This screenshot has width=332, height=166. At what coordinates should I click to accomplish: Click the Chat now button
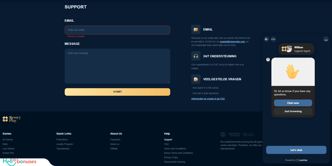tap(293, 103)
